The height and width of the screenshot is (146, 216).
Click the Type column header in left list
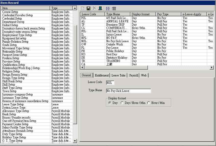pyautogui.click(x=61, y=8)
